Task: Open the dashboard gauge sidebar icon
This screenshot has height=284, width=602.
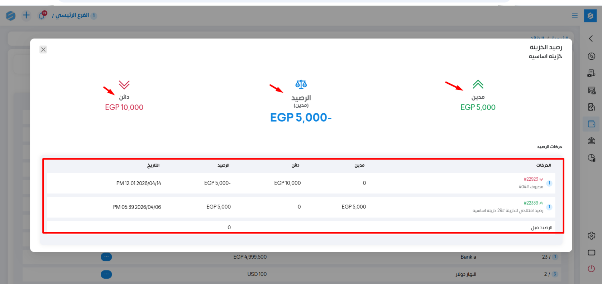Action: (591, 56)
